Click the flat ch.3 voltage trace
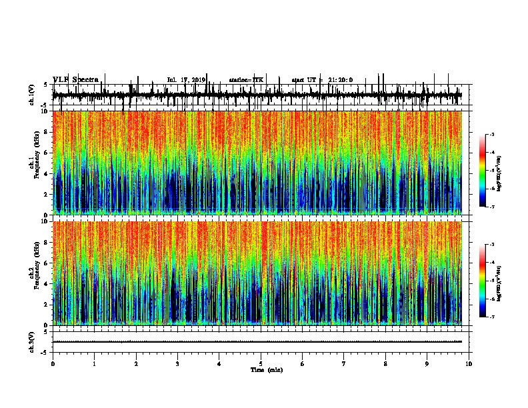 pyautogui.click(x=257, y=342)
